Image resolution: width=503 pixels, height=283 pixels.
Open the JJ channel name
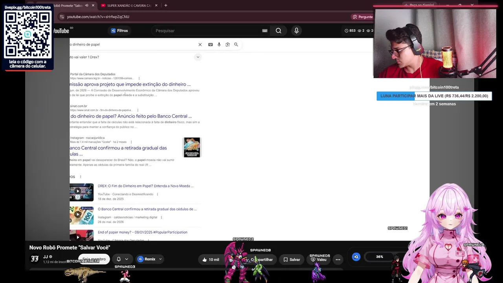(46, 257)
